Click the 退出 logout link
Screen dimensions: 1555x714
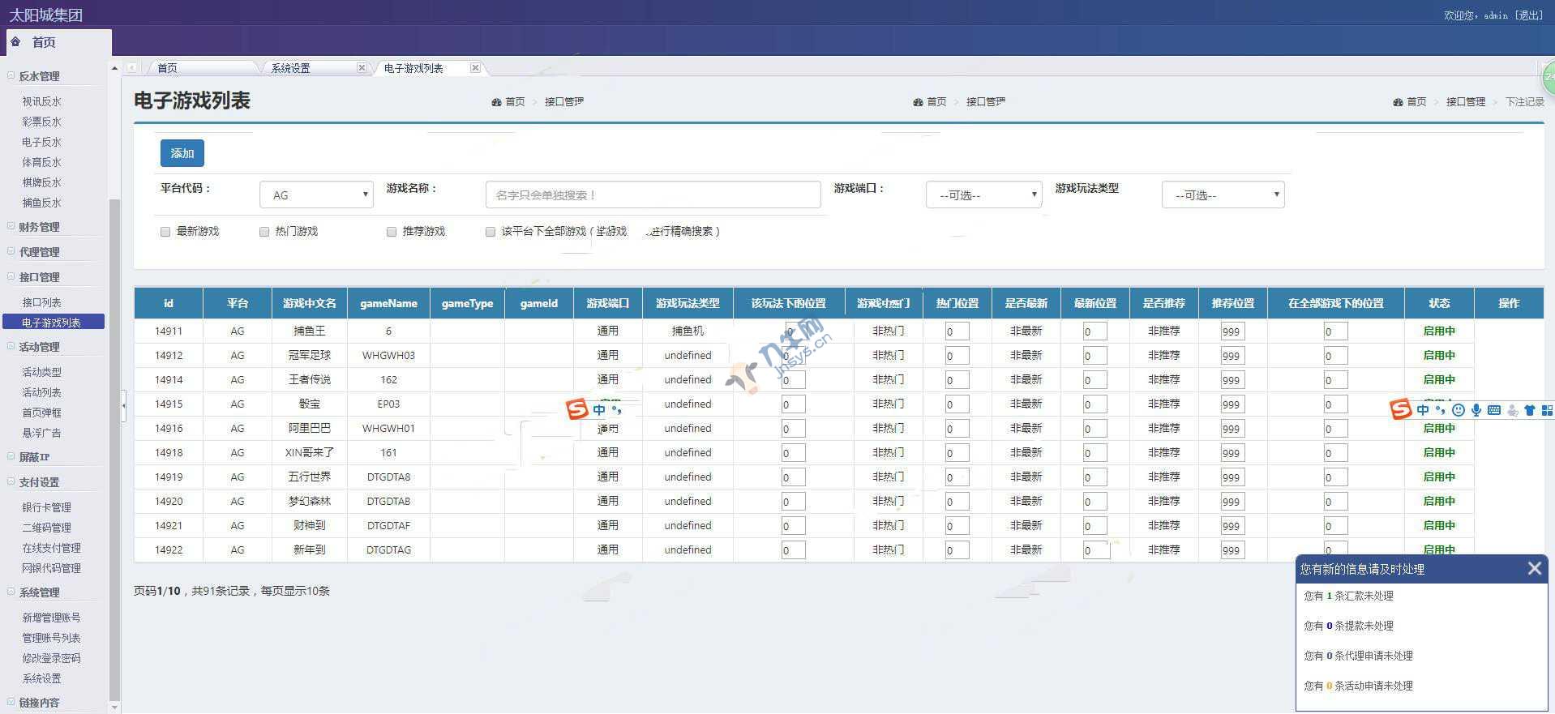point(1529,15)
